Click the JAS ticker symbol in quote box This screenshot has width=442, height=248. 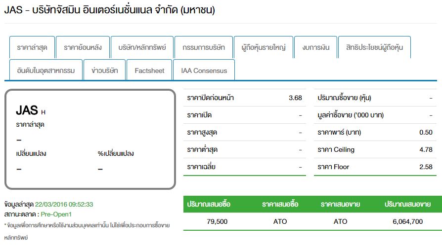click(27, 110)
